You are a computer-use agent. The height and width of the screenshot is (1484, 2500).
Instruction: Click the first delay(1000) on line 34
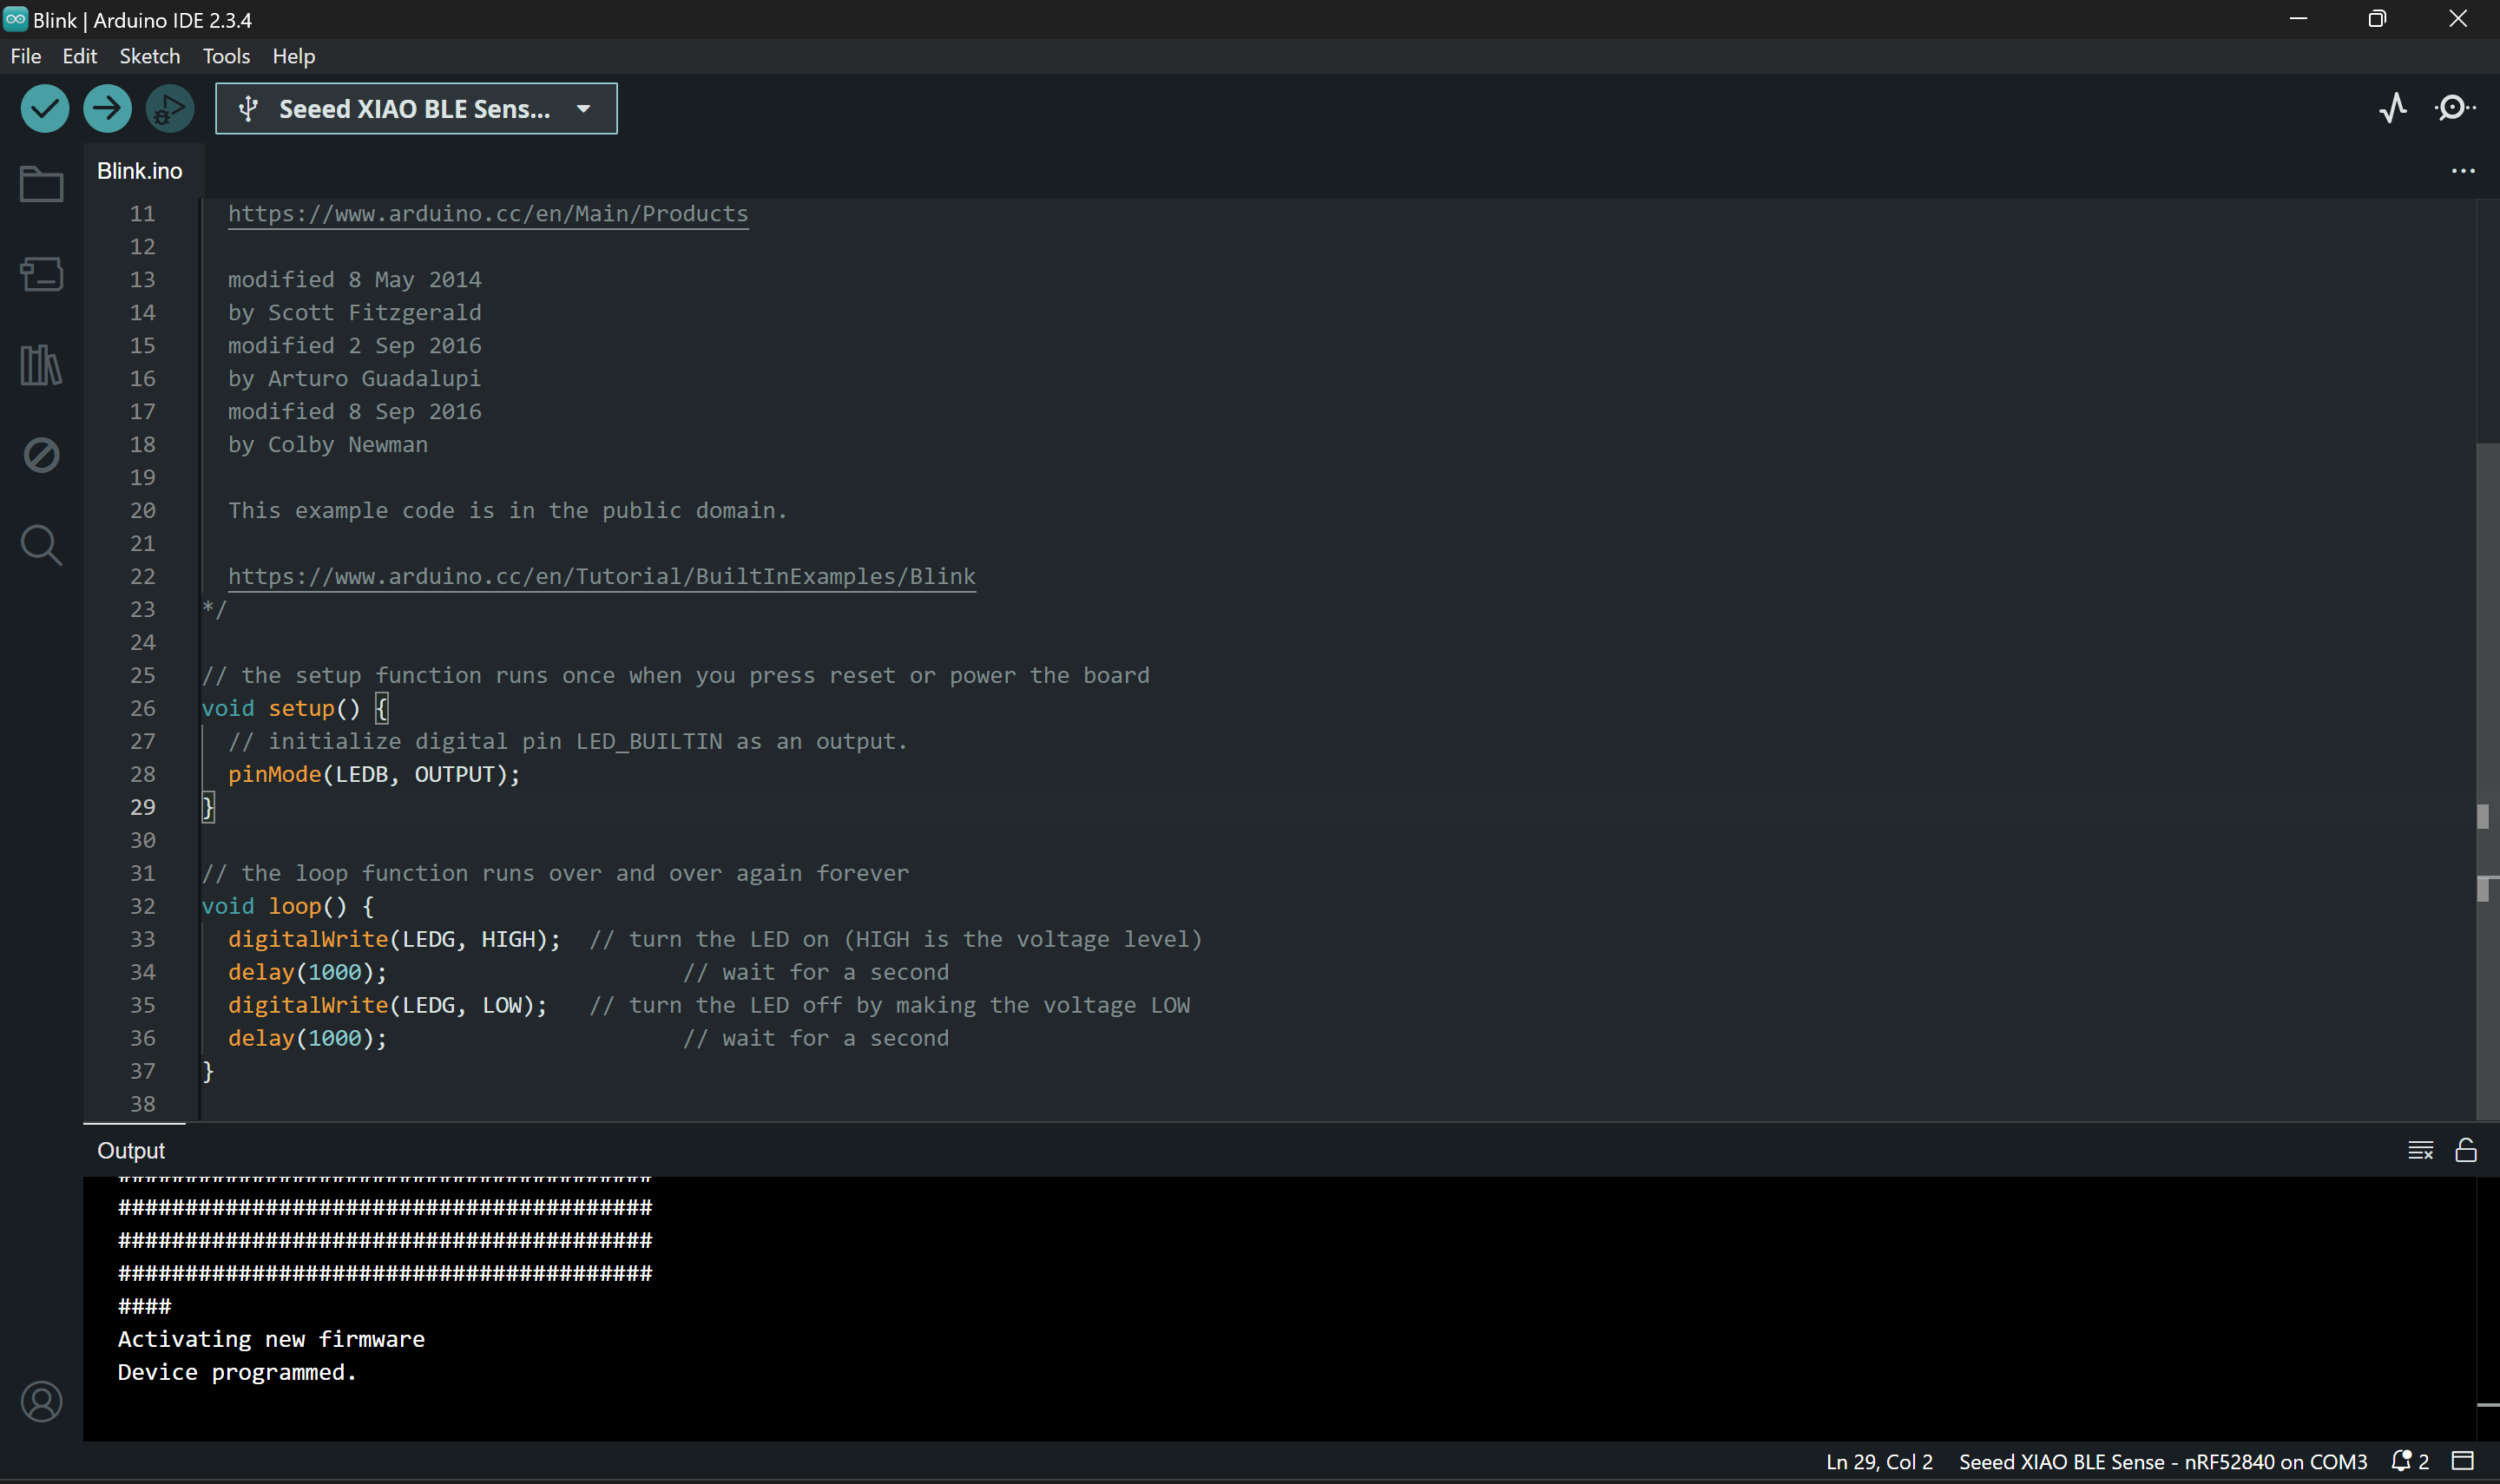coord(307,973)
